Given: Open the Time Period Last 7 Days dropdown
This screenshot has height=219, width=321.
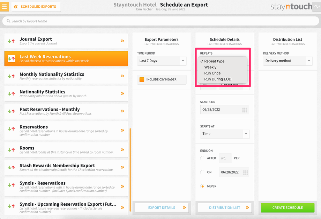Looking at the screenshot, I should (162, 61).
